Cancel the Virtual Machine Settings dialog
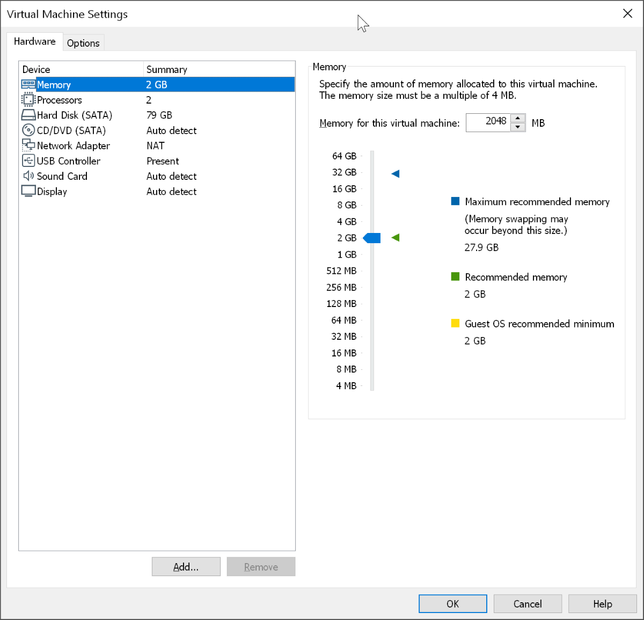Viewport: 644px width, 620px height. pyautogui.click(x=528, y=603)
